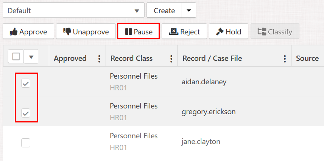The image size is (324, 161).
Task: Expand the selection options dropdown arrow
Action: 31,57
